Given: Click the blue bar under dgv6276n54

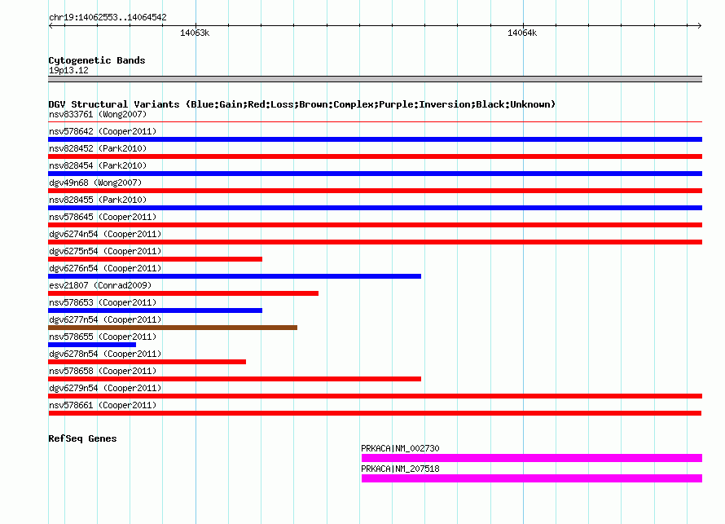Looking at the screenshot, I should click(x=235, y=276).
